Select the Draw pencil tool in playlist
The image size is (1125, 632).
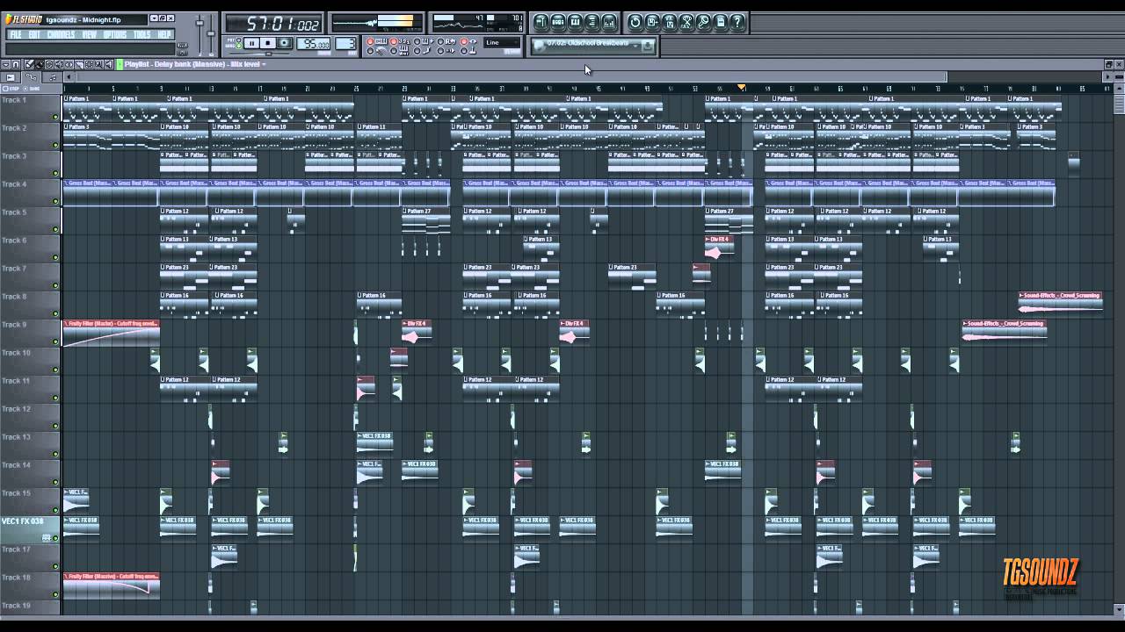(x=28, y=64)
